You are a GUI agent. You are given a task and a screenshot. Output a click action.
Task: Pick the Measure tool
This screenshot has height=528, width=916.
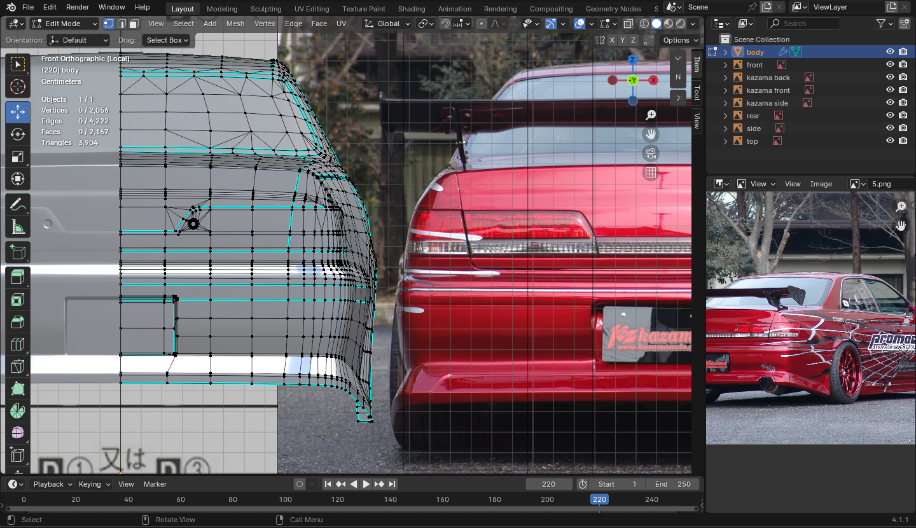[x=18, y=227]
